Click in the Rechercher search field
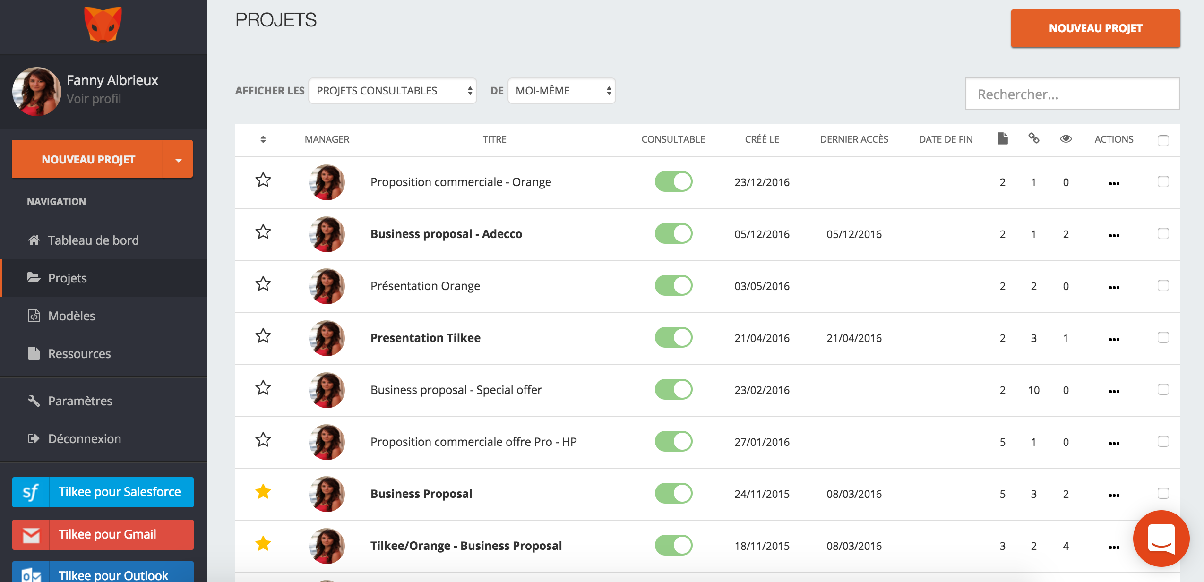Screen dimensions: 1204x582 coord(1072,94)
